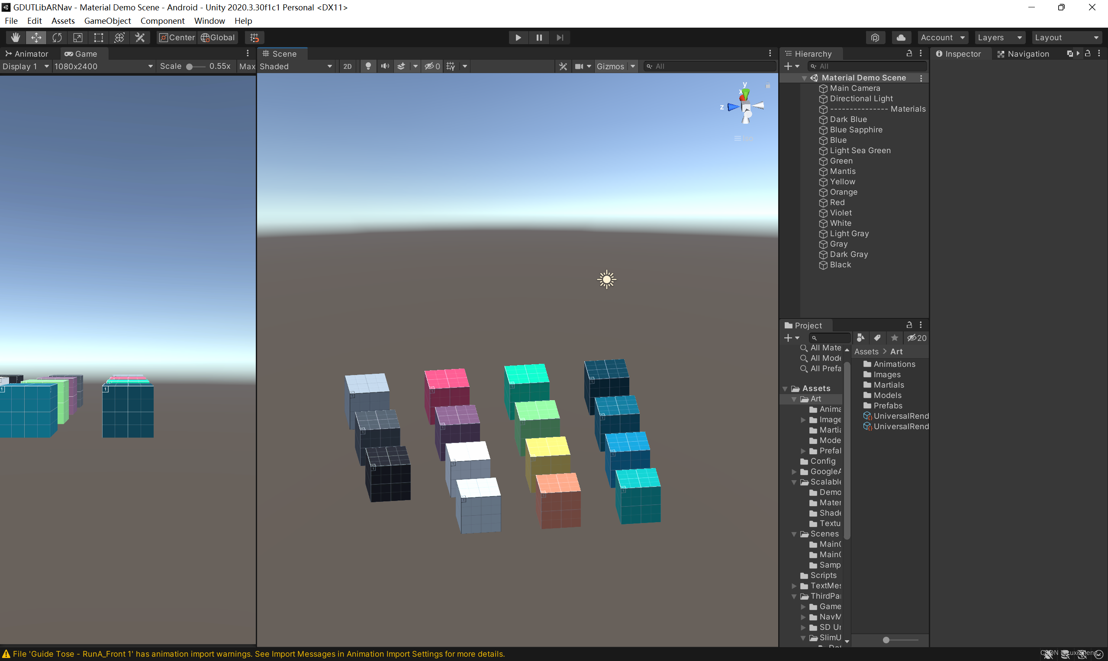Collapse Assets folder in Project
Image resolution: width=1108 pixels, height=661 pixels.
(785, 389)
